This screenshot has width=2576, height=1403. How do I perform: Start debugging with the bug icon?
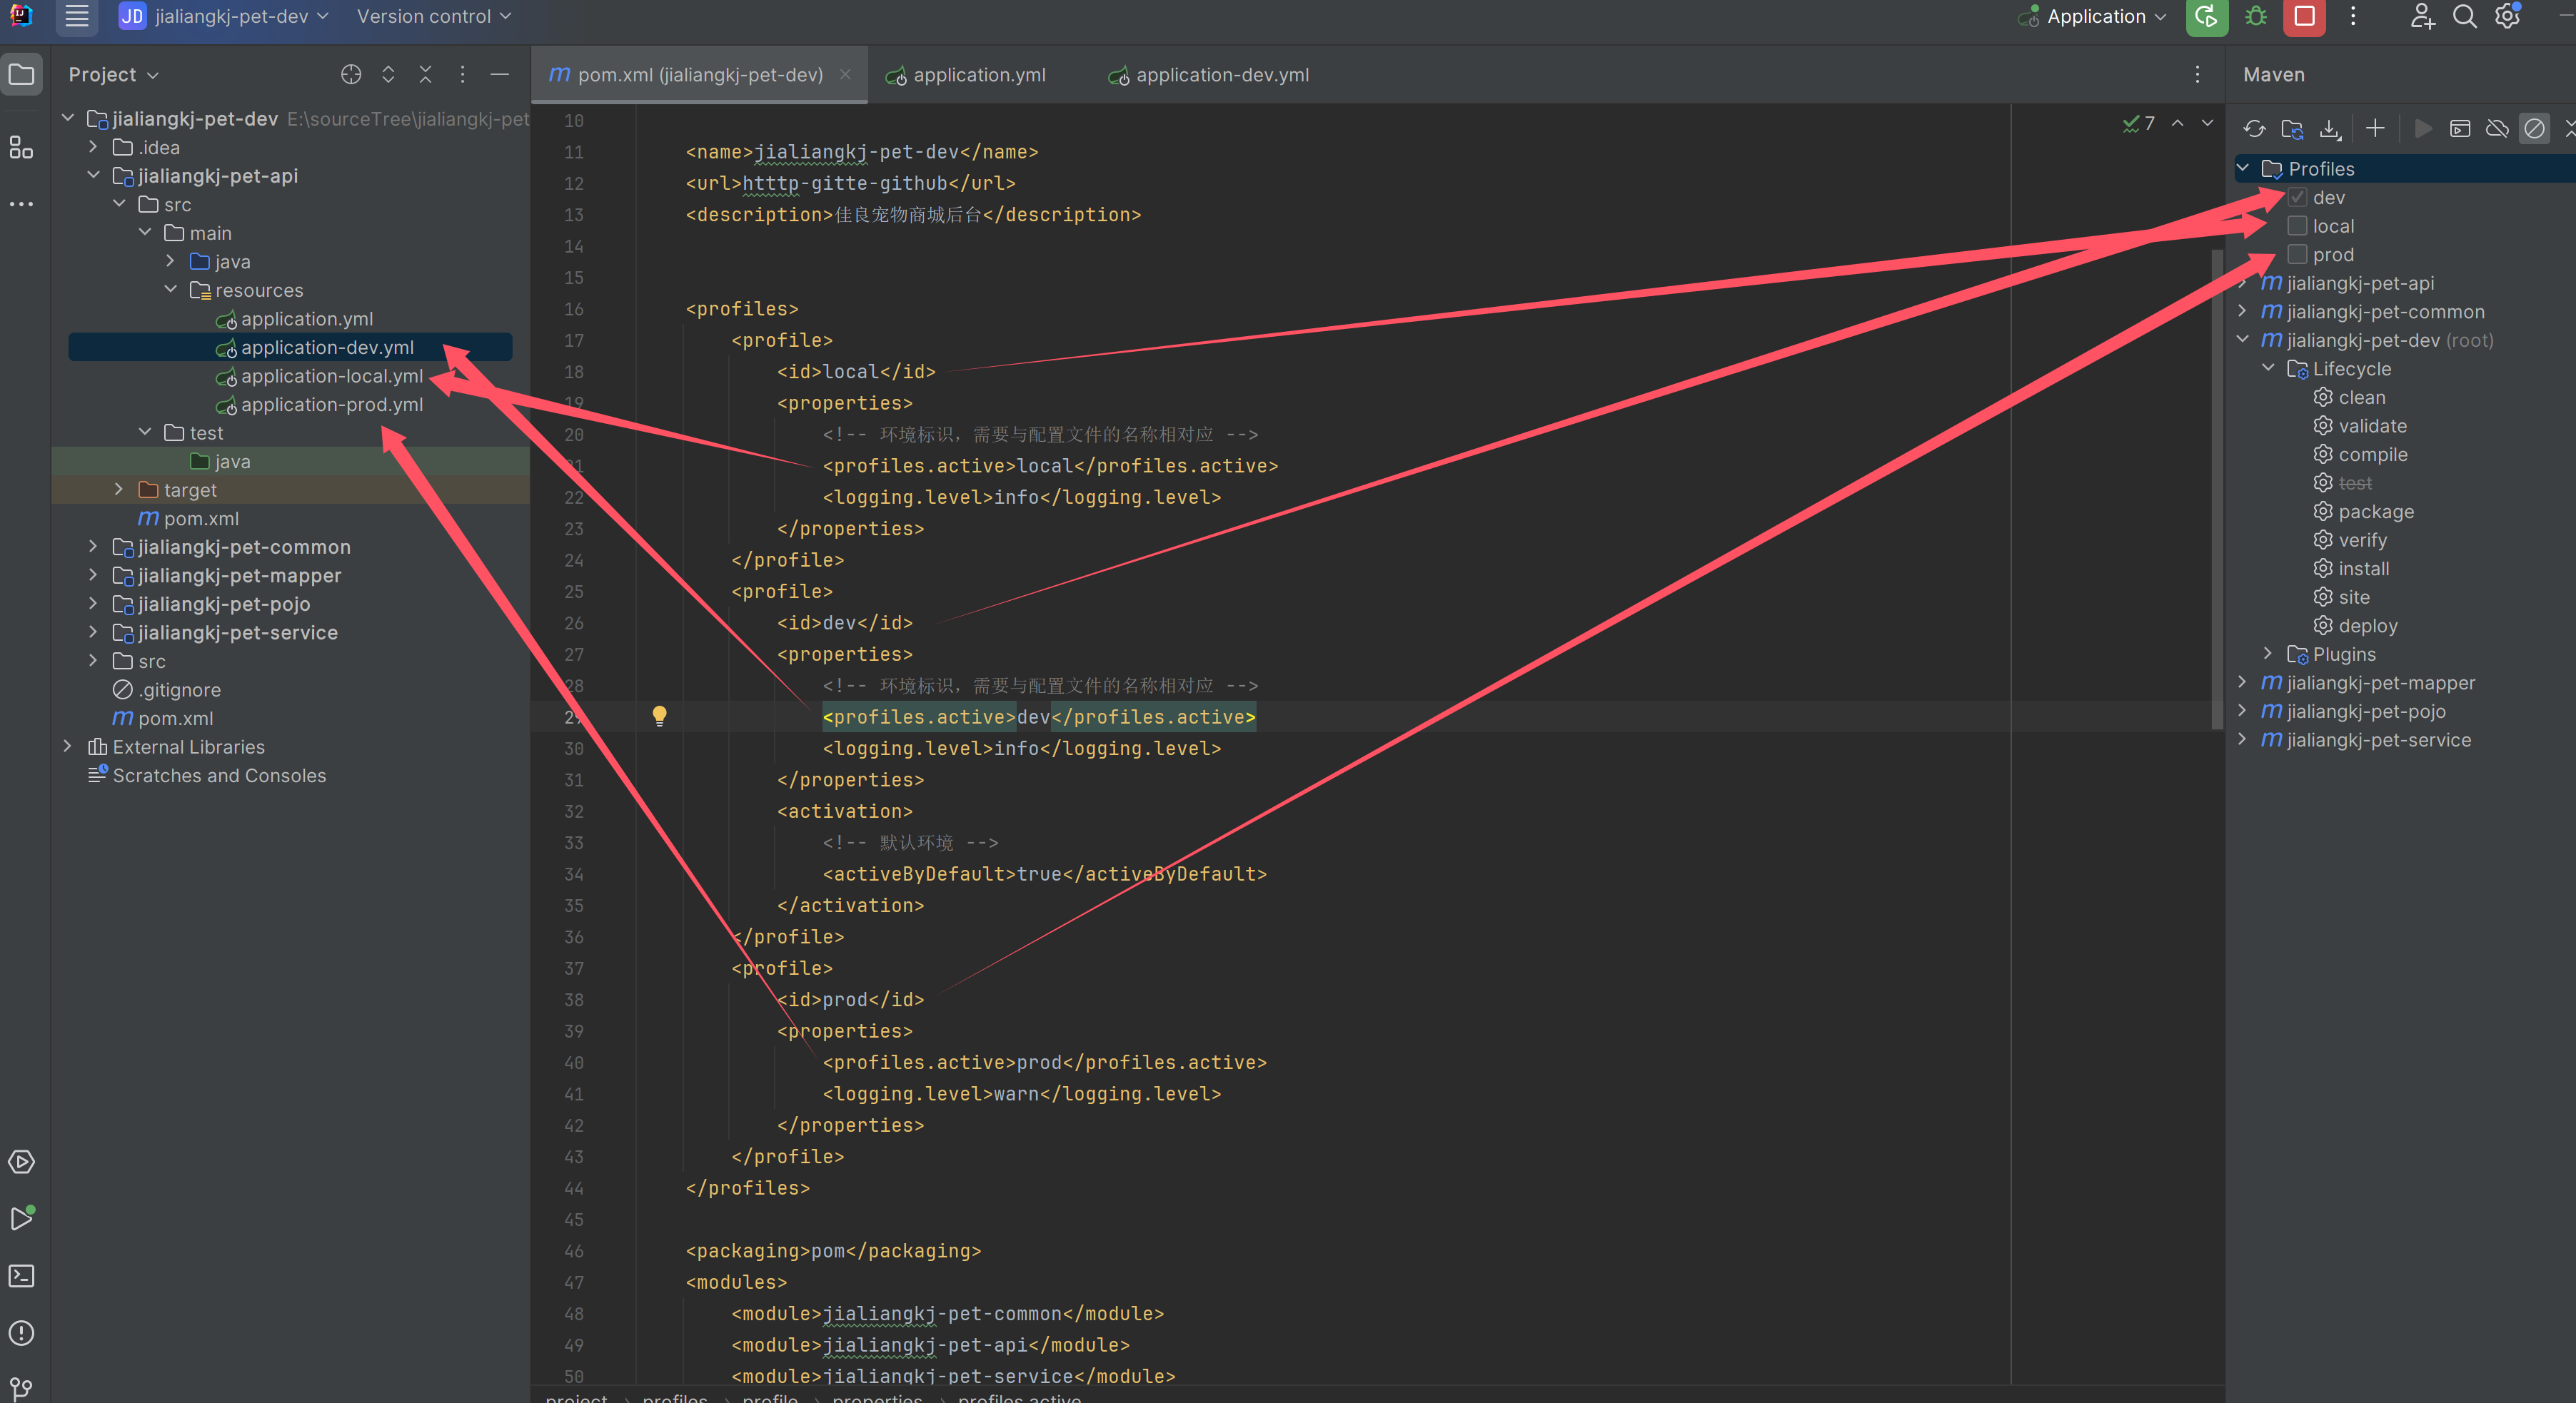pos(2256,17)
